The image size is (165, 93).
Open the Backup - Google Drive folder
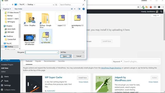click(46, 20)
